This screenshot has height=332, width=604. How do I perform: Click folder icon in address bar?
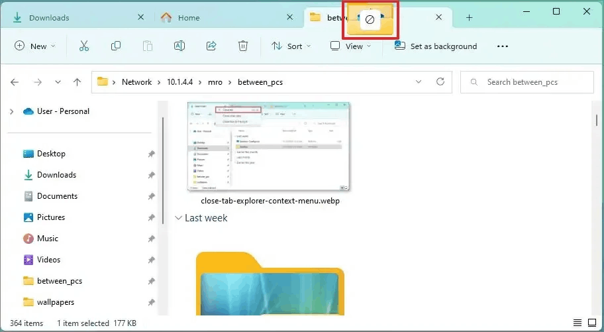pos(103,82)
